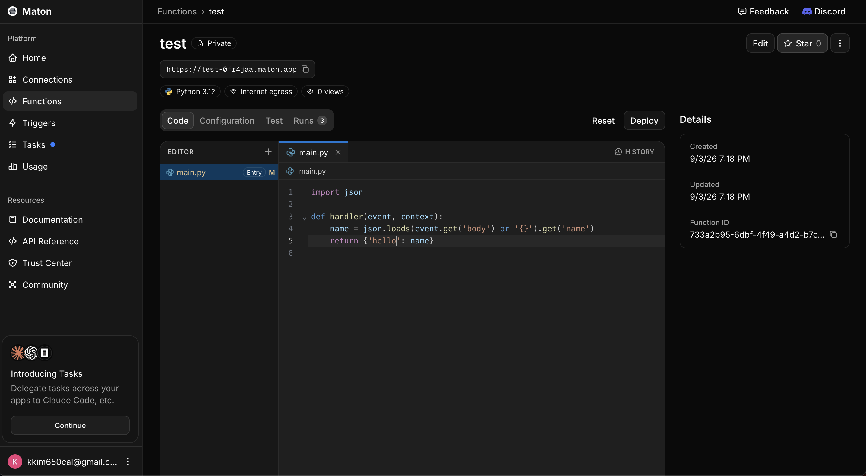
Task: Open Discord link in top bar
Action: click(824, 11)
